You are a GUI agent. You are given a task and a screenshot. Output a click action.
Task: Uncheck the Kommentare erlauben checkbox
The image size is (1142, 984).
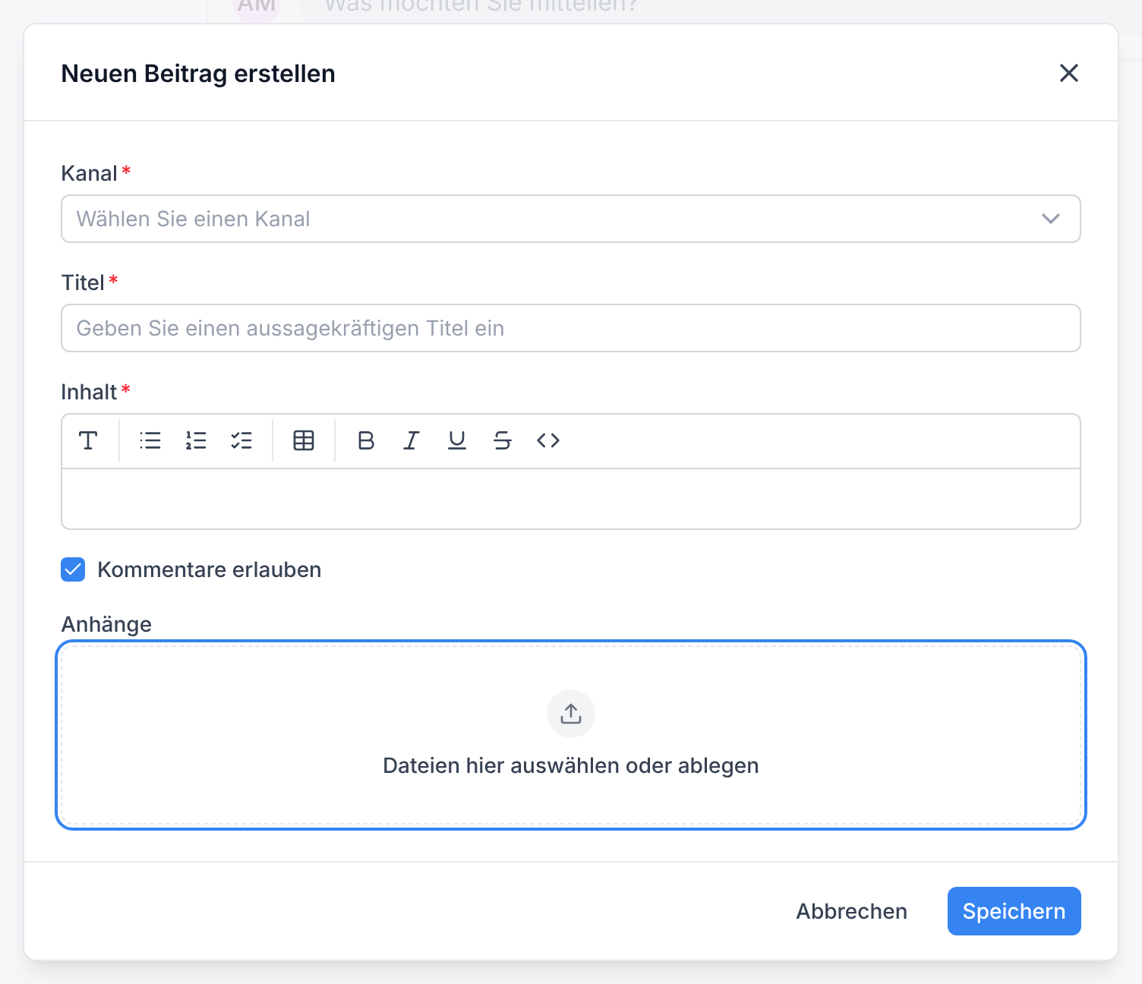(x=73, y=569)
